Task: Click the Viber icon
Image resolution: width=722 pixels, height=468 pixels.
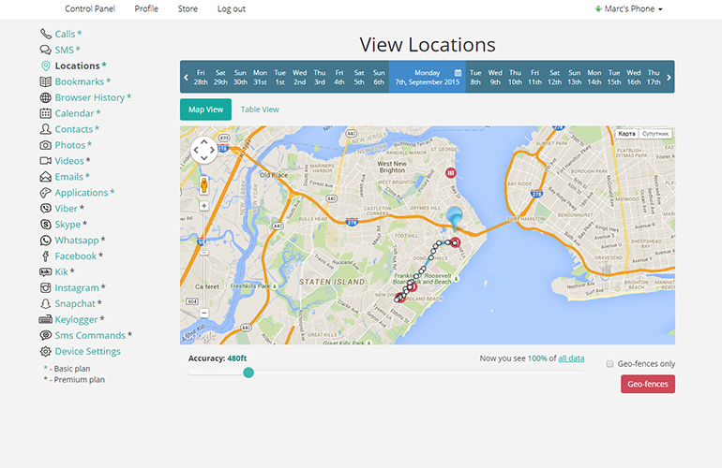Action: click(x=46, y=209)
